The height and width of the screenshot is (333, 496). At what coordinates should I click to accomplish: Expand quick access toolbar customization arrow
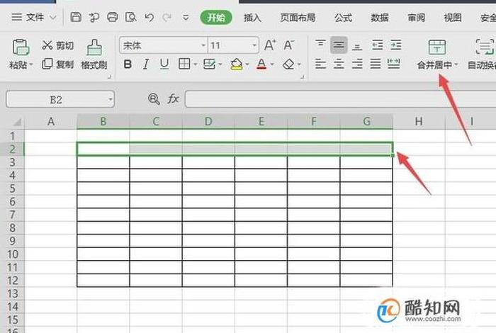(x=186, y=18)
